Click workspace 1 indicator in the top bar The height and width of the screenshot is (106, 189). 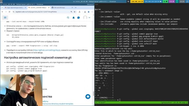pyautogui.click(x=1, y=1)
